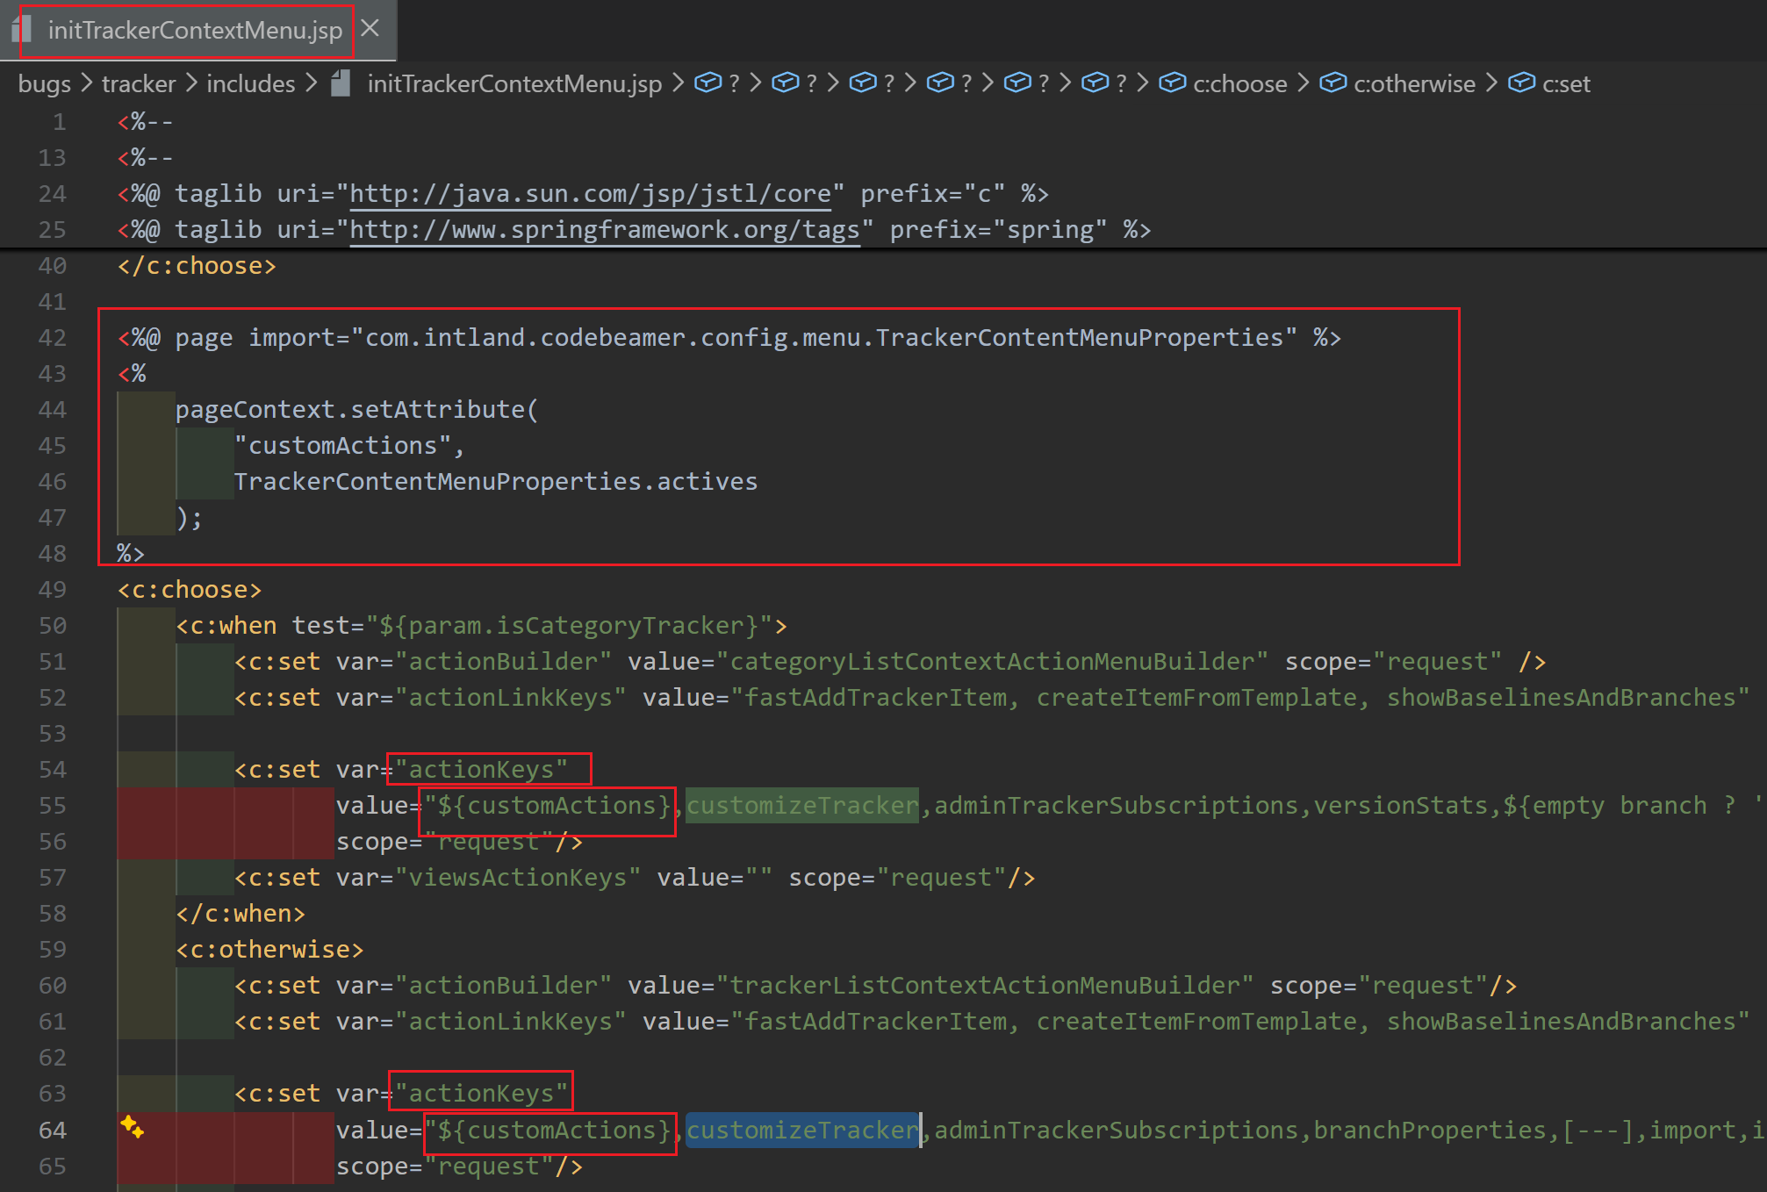
Task: Open the 'includes' breadcrumb dropdown
Action: point(251,84)
